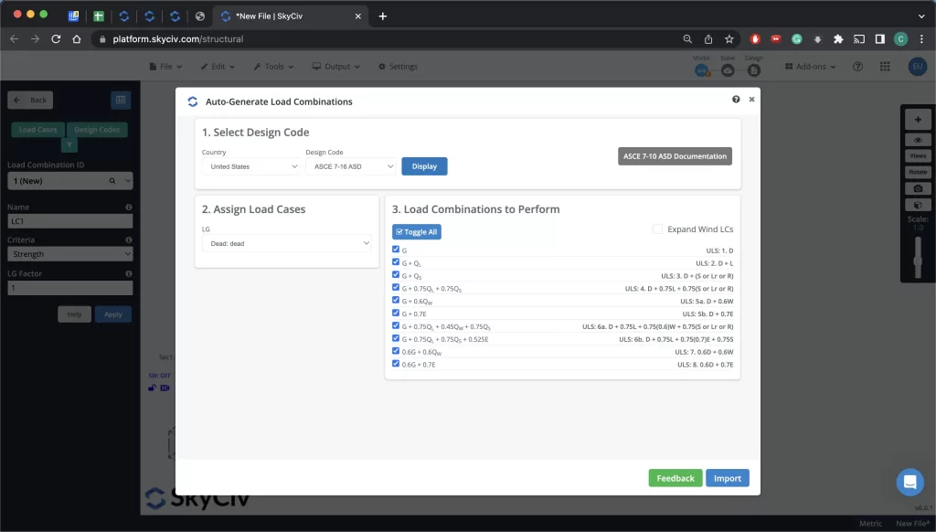Enable Expand Wind LCs checkbox
This screenshot has height=532, width=936.
[x=657, y=229]
